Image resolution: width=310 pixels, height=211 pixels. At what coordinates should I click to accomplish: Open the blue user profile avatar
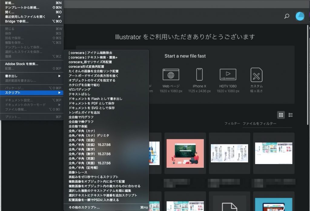(x=300, y=16)
